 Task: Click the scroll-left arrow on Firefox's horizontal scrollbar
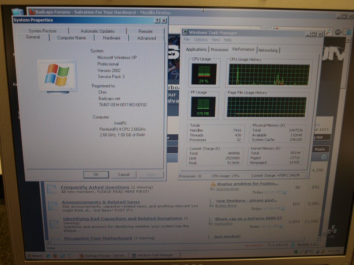(48, 242)
